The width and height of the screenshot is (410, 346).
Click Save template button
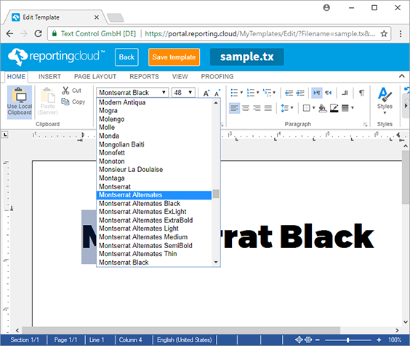174,57
